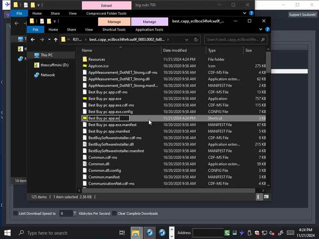319x239 pixels.
Task: Click the Support Soulseek! button
Action: (x=302, y=15)
